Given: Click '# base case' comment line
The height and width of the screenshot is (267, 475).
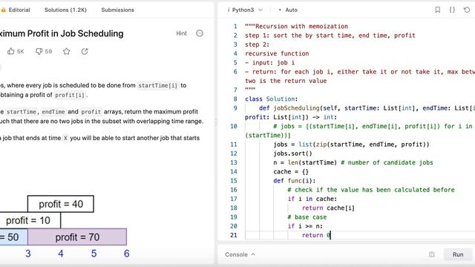Looking at the screenshot, I should [307, 217].
